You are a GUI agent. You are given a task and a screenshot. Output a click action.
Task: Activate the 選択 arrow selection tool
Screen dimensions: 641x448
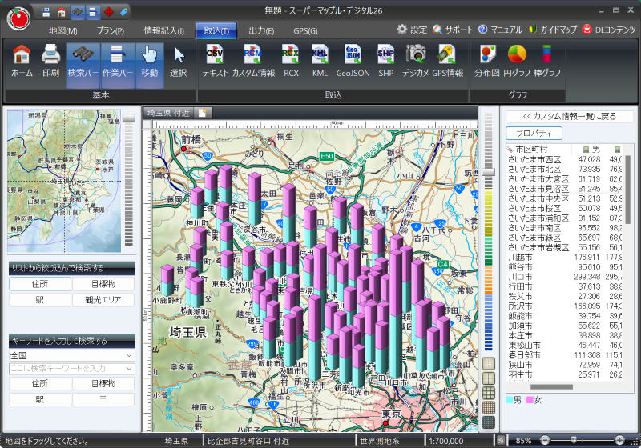pyautogui.click(x=178, y=62)
